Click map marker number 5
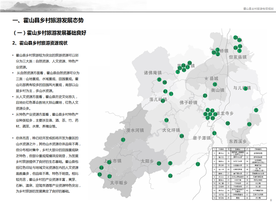The height and width of the screenshot is (207, 276). 256,110
